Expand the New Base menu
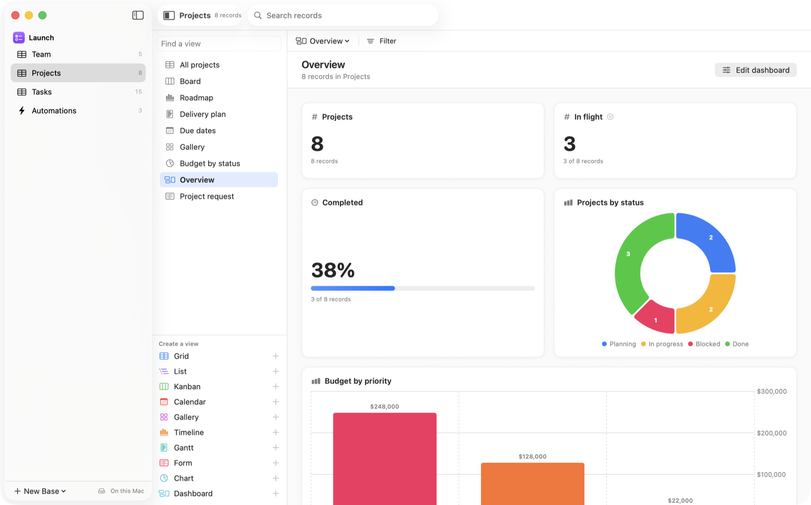The height and width of the screenshot is (505, 811). point(40,491)
